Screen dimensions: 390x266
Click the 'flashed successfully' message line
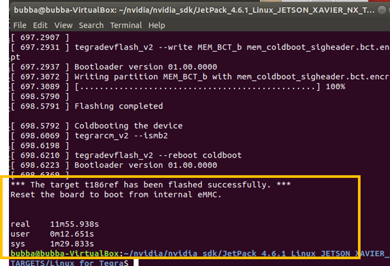coord(150,185)
